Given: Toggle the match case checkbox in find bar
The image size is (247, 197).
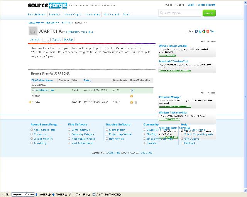Looking at the screenshot, I should [94, 194].
